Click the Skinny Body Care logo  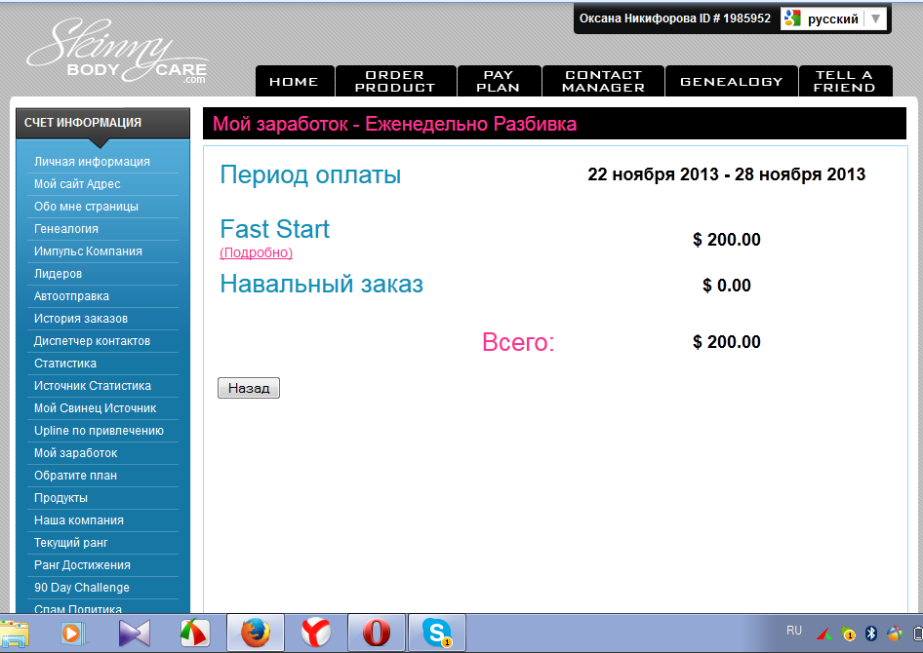tap(115, 53)
